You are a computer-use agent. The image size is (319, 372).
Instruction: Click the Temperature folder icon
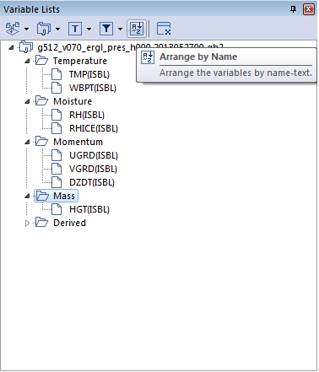click(x=42, y=60)
